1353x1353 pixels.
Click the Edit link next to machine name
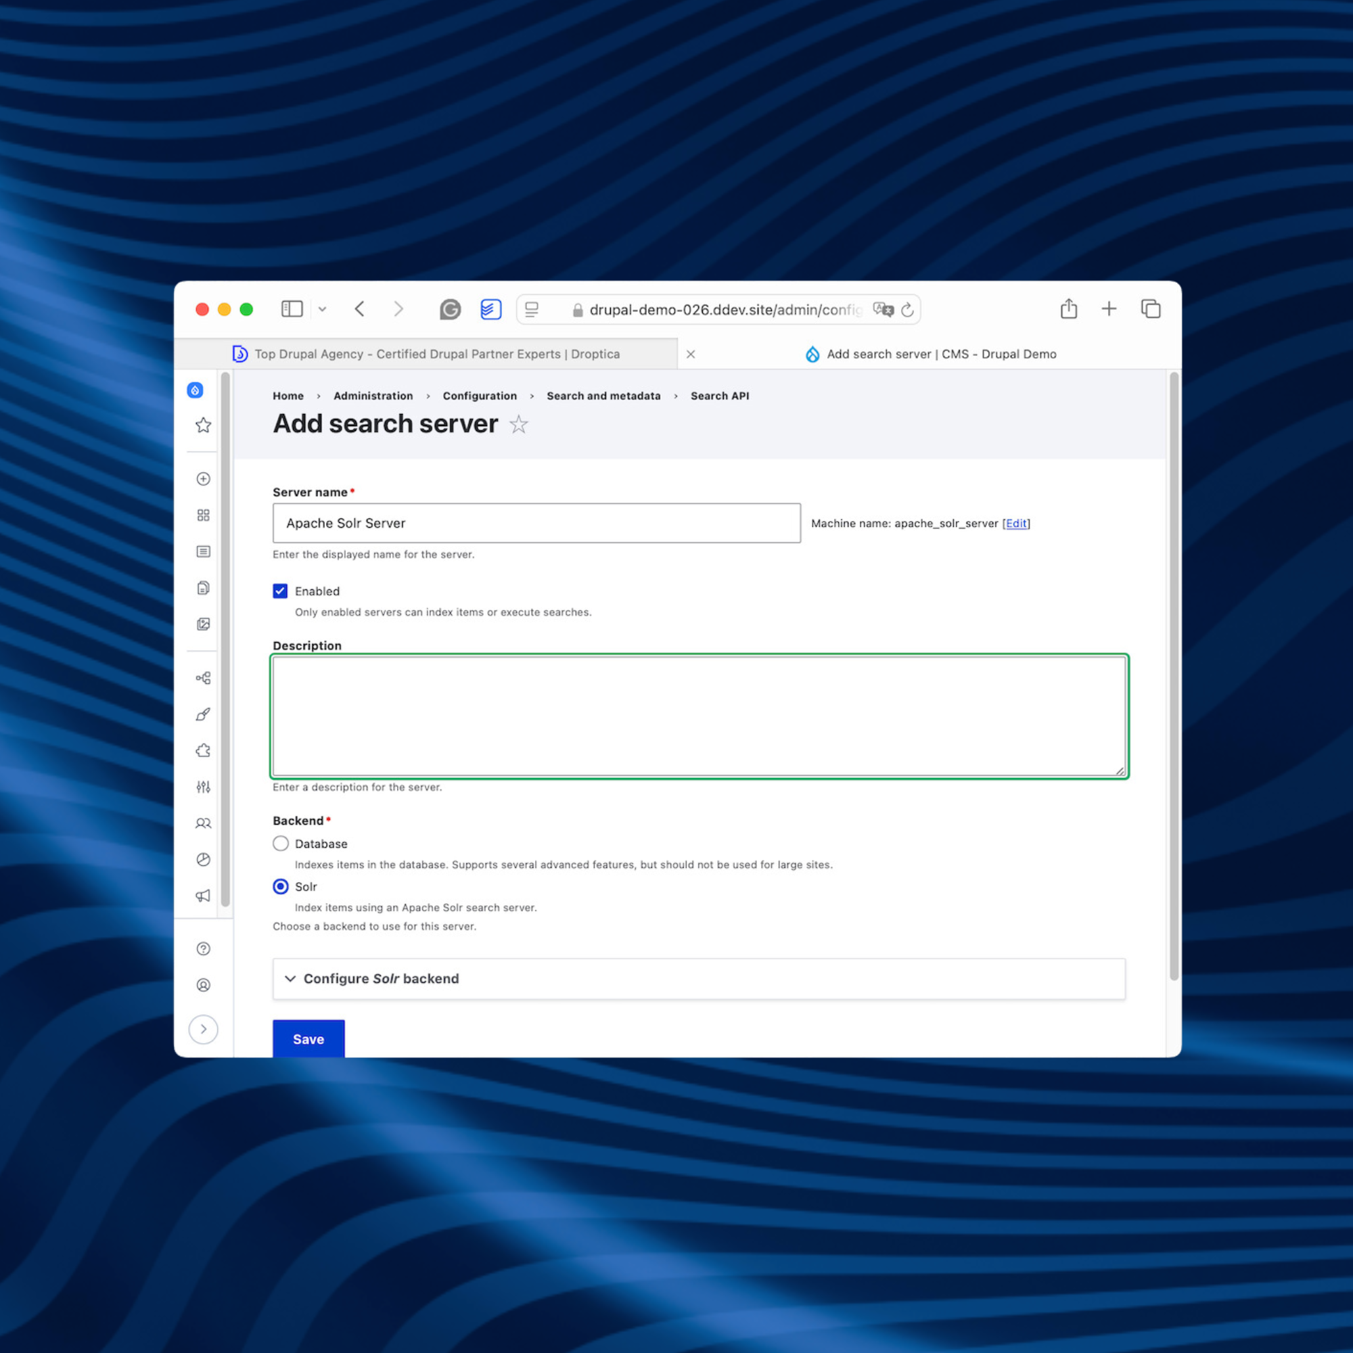click(1015, 523)
